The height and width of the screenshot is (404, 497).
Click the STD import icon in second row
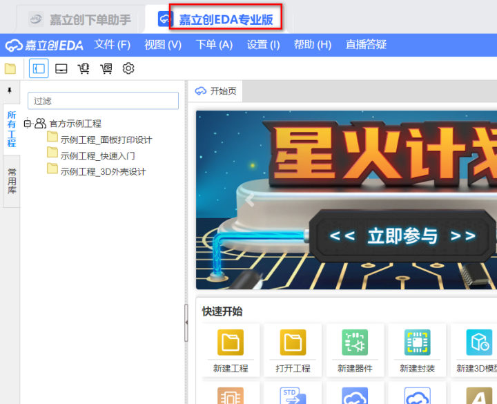293,396
